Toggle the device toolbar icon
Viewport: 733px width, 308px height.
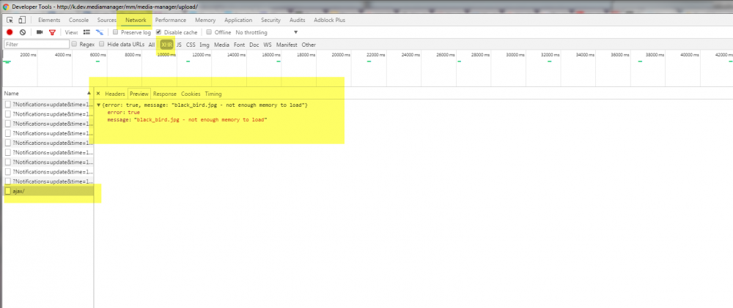click(x=22, y=20)
